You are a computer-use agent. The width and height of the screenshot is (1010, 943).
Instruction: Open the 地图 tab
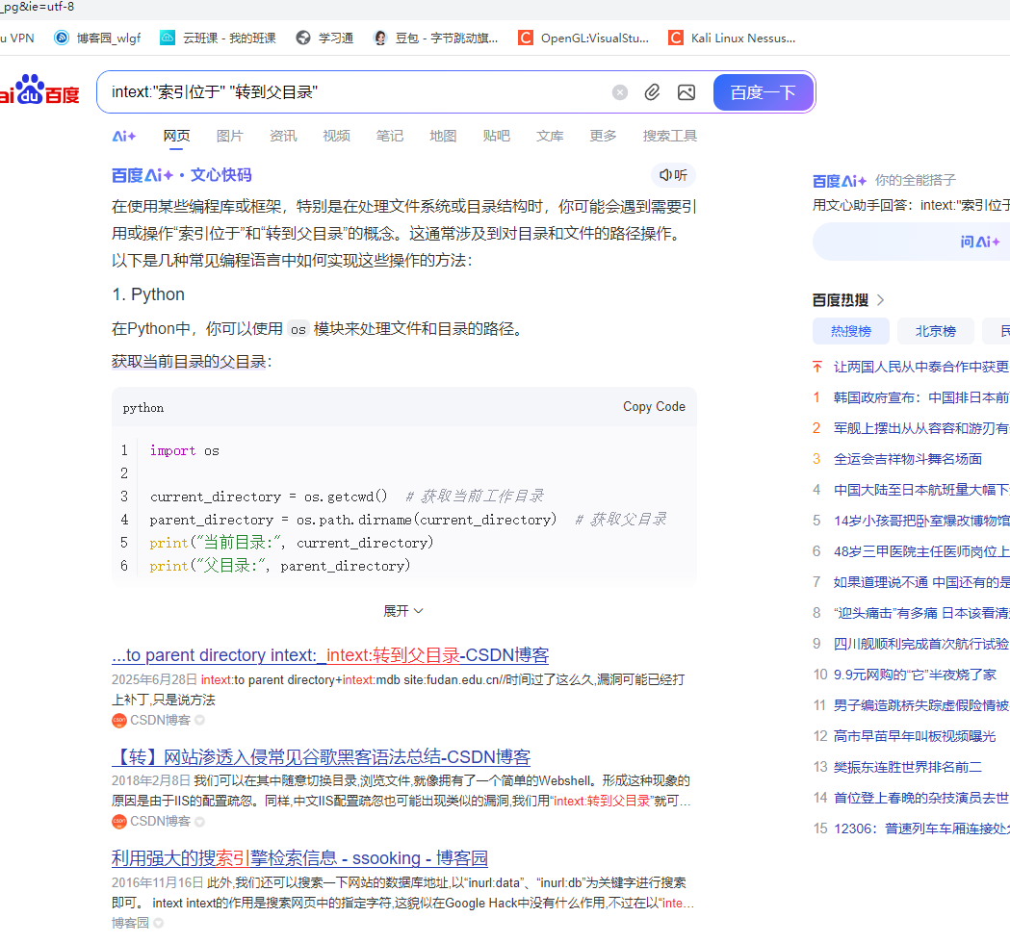click(443, 136)
